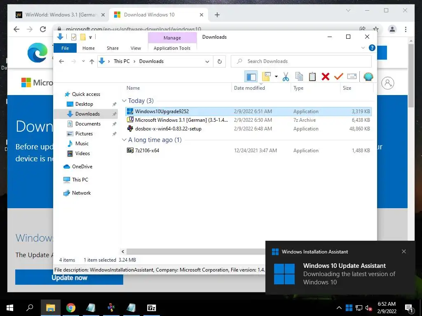Open the recent locations dropdown
Image resolution: width=422 pixels, height=316 pixels.
click(x=83, y=61)
